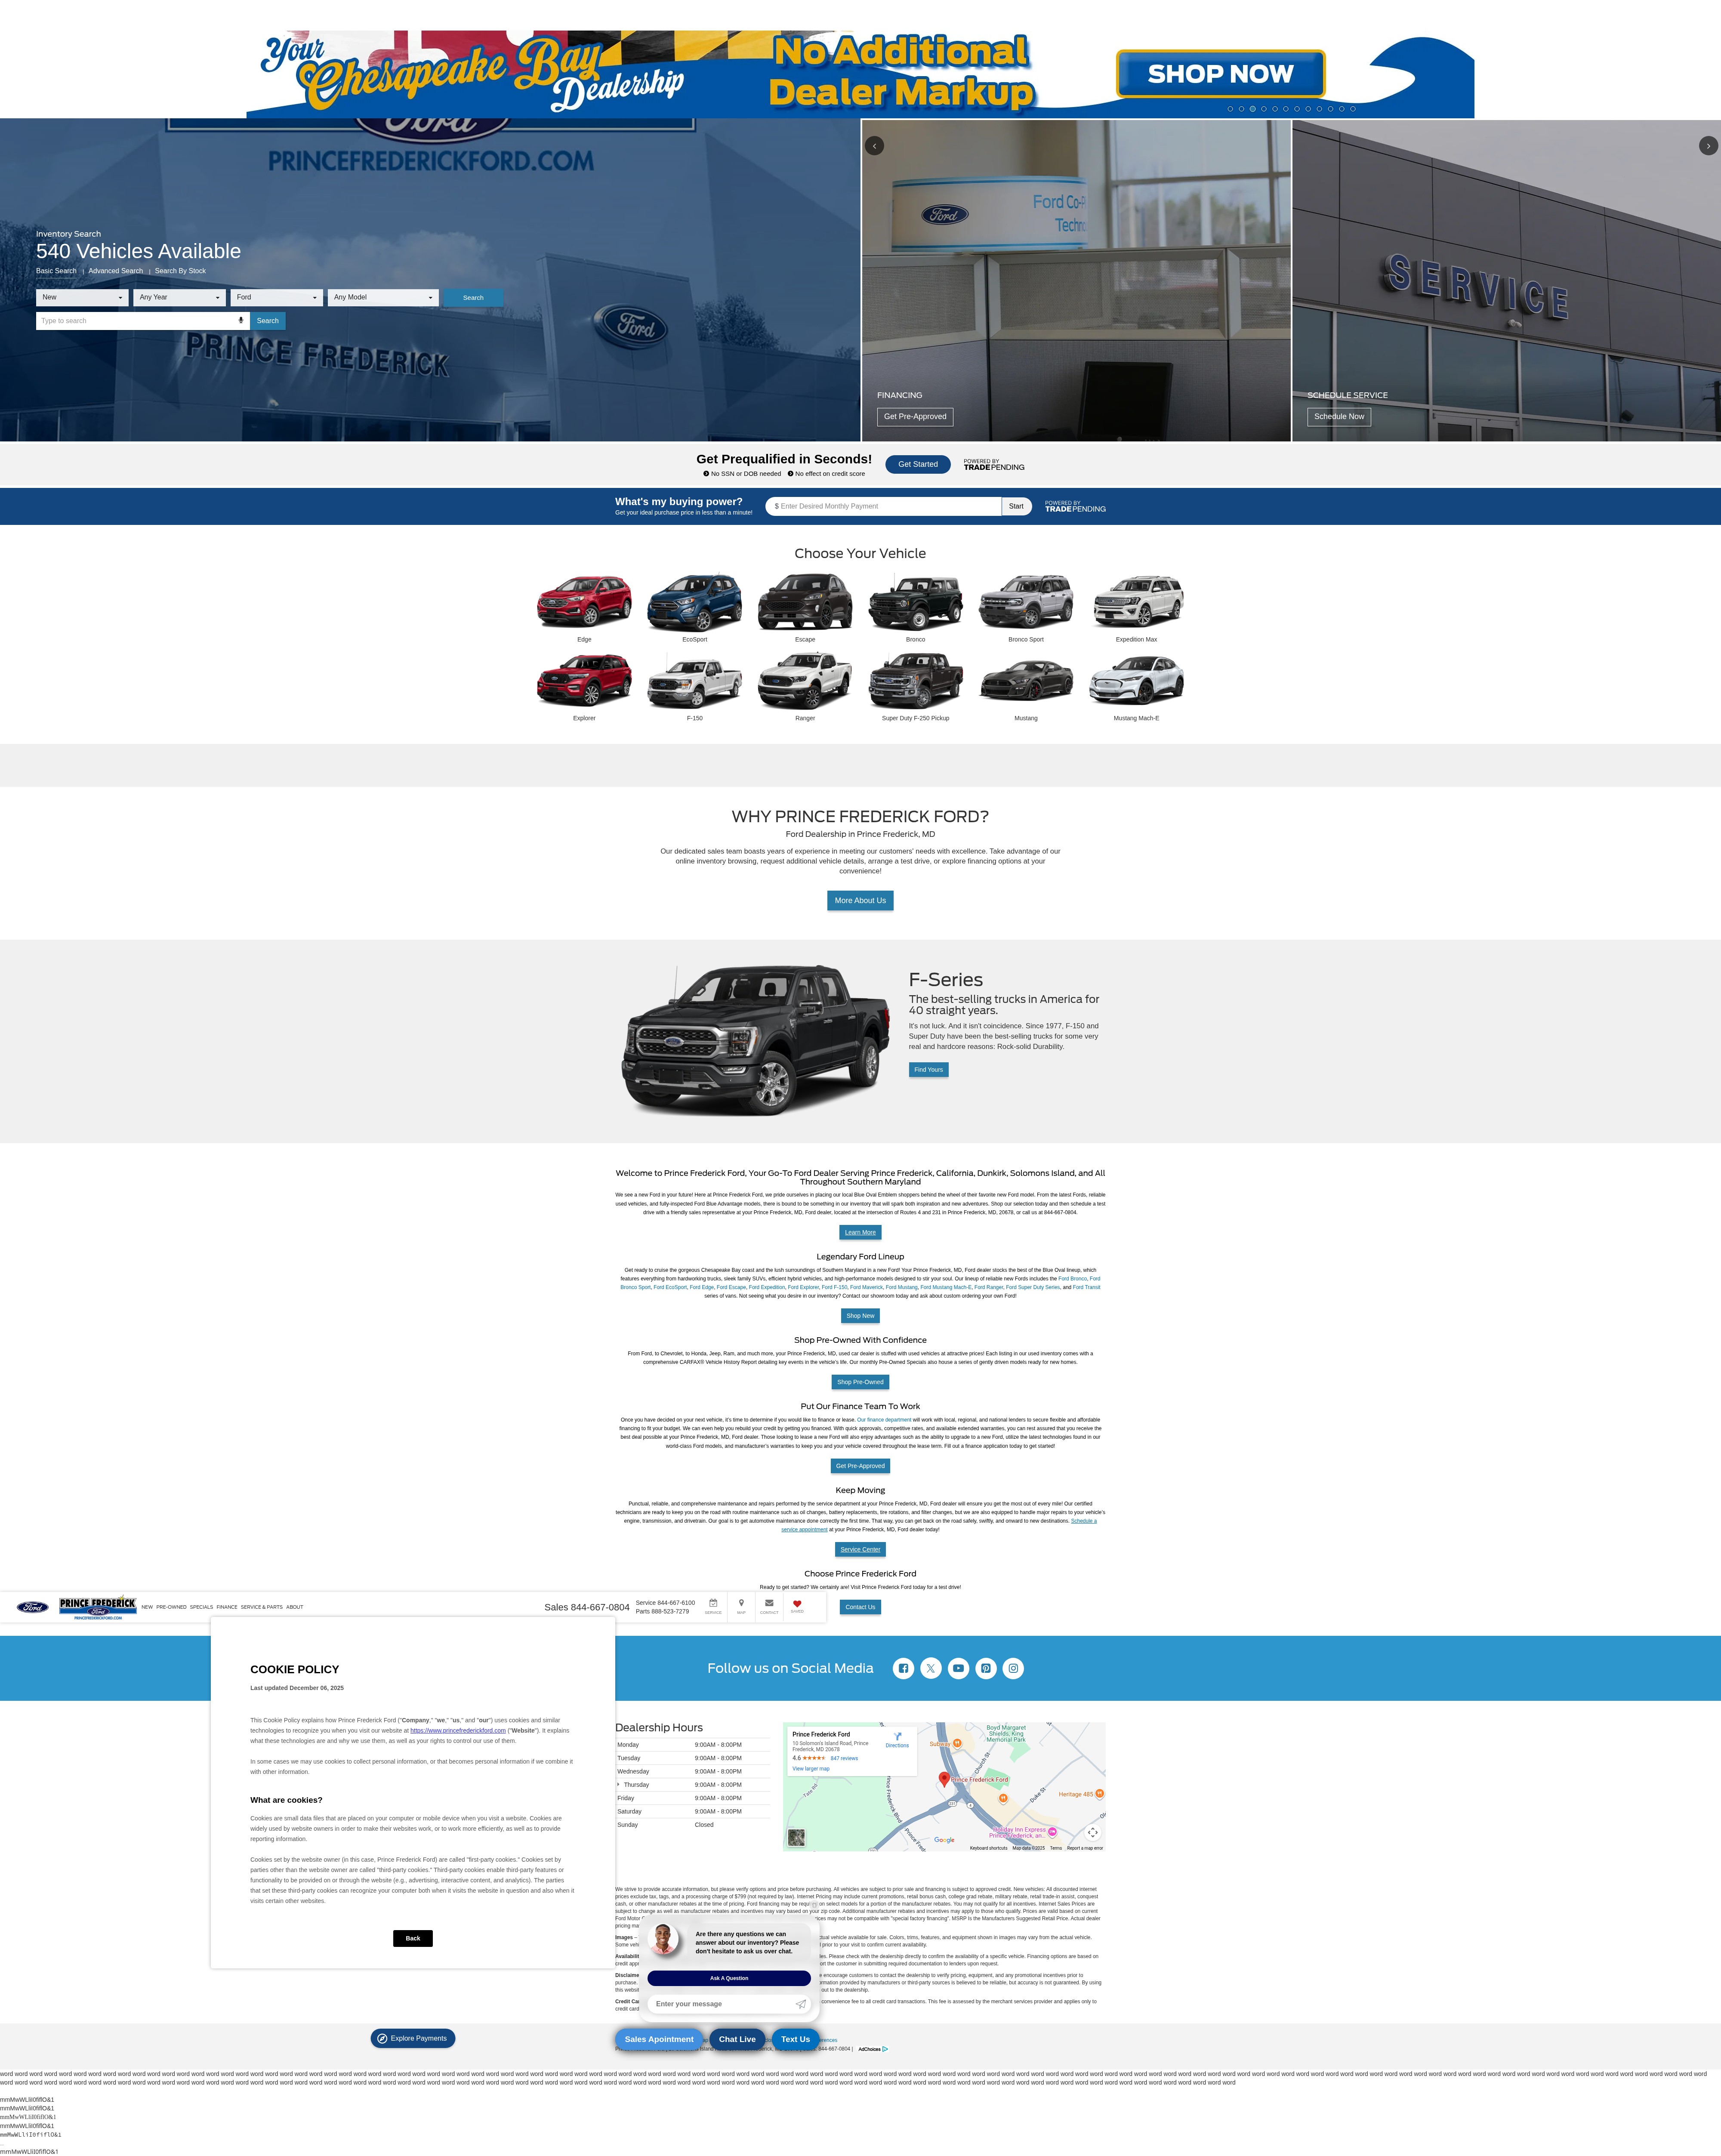Toggle fullscreen view on the Google map
The width and height of the screenshot is (1721, 2156).
1093,1833
